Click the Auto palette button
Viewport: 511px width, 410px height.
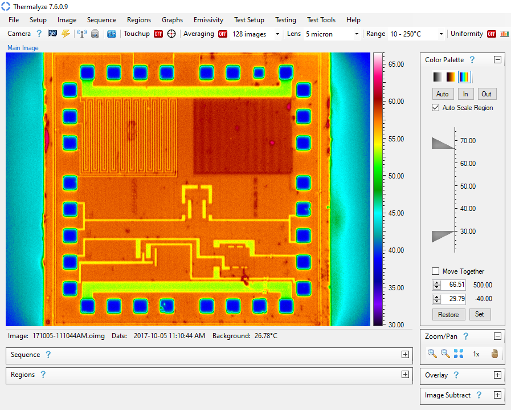click(x=443, y=94)
